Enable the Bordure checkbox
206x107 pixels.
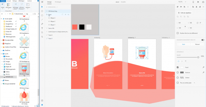tap(178, 73)
